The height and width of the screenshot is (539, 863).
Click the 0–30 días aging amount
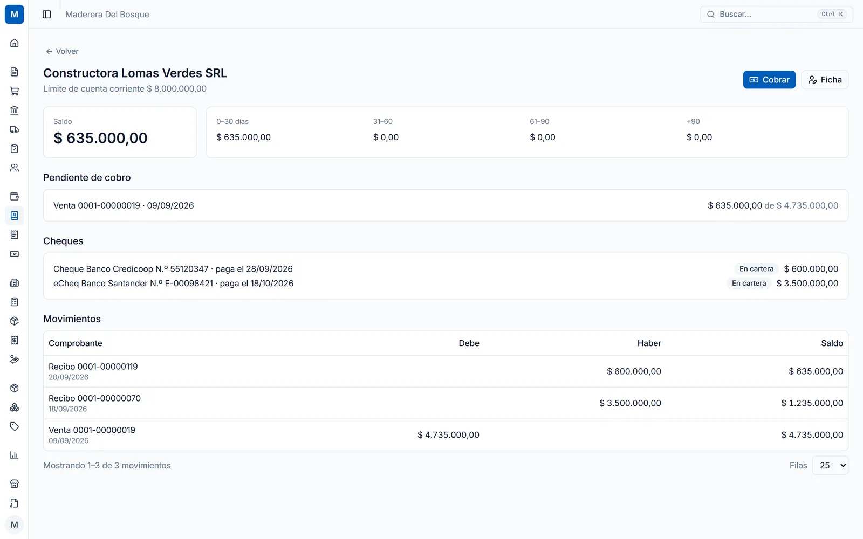[243, 137]
